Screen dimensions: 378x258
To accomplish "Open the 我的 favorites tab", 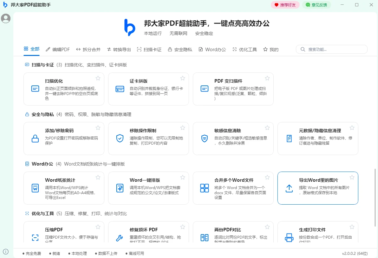I will coord(271,50).
